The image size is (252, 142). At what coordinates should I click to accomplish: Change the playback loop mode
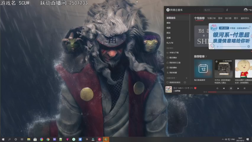click(217, 88)
